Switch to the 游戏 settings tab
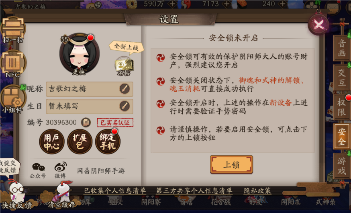The height and width of the screenshot is (213, 351). click(341, 166)
